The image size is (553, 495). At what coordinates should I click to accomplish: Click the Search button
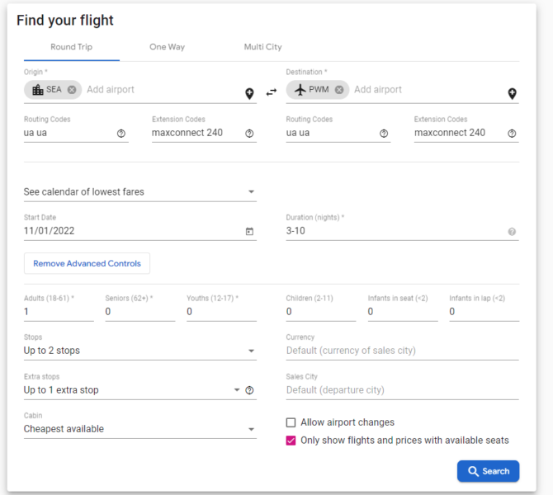[x=488, y=471]
